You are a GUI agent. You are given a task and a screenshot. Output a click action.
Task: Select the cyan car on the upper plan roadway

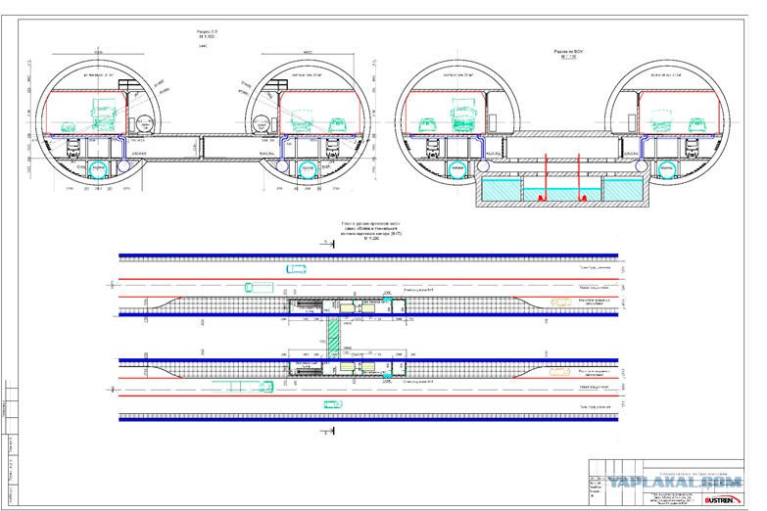pos(297,266)
